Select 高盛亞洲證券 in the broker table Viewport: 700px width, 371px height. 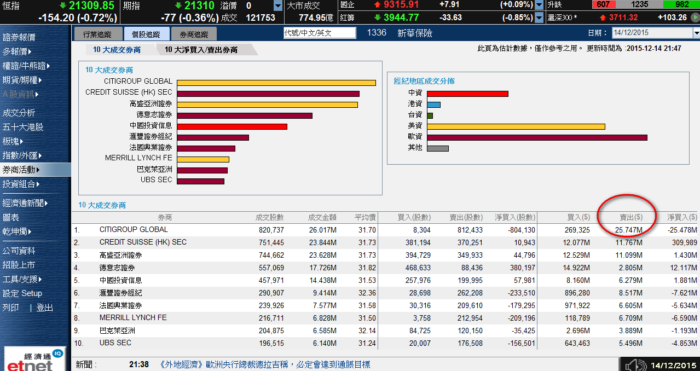(120, 256)
